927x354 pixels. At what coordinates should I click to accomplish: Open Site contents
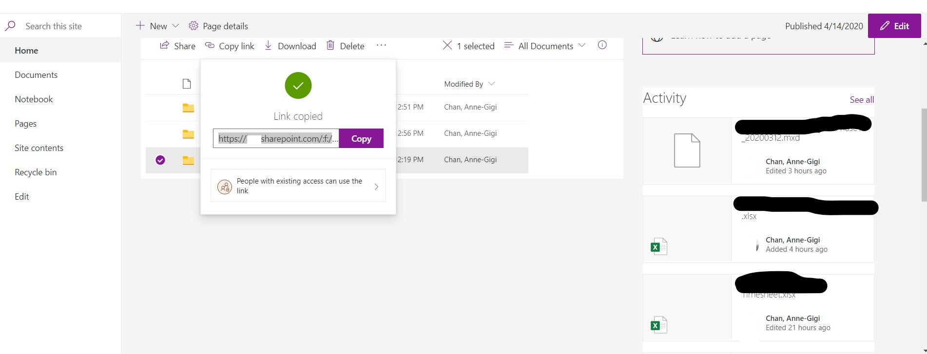(39, 148)
